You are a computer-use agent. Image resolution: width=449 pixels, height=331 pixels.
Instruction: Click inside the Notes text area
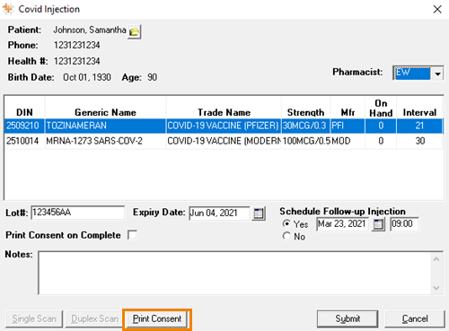click(x=234, y=273)
